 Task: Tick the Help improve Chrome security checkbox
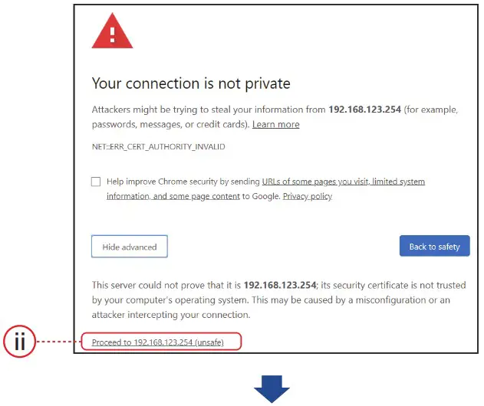click(x=96, y=182)
